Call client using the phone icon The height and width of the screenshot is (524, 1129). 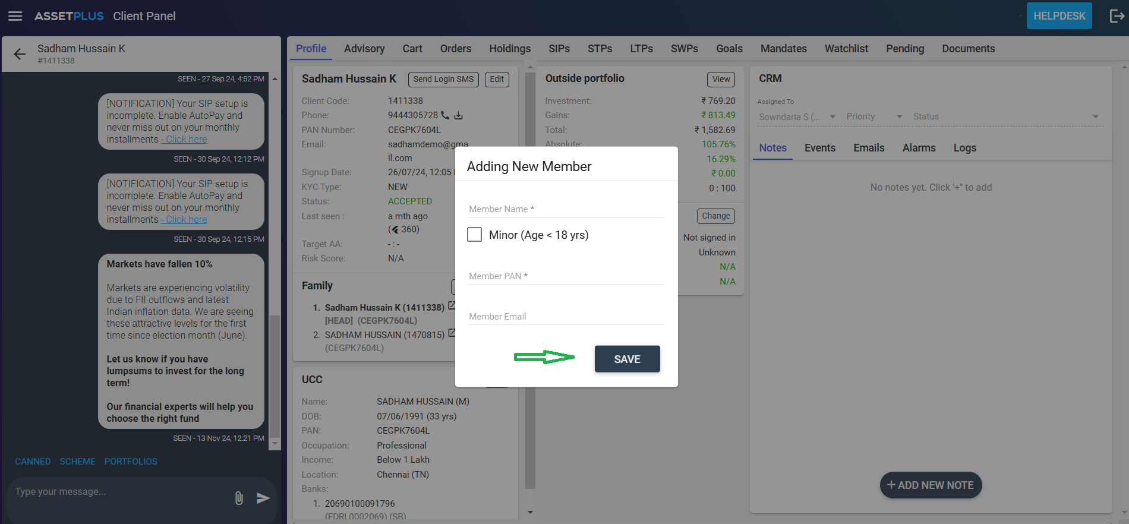(445, 115)
